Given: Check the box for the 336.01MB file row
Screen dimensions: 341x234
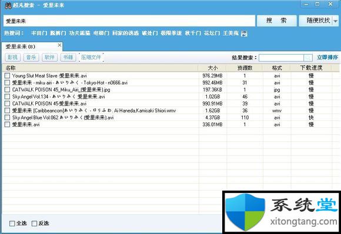Looking at the screenshot, I should (x=8, y=124).
